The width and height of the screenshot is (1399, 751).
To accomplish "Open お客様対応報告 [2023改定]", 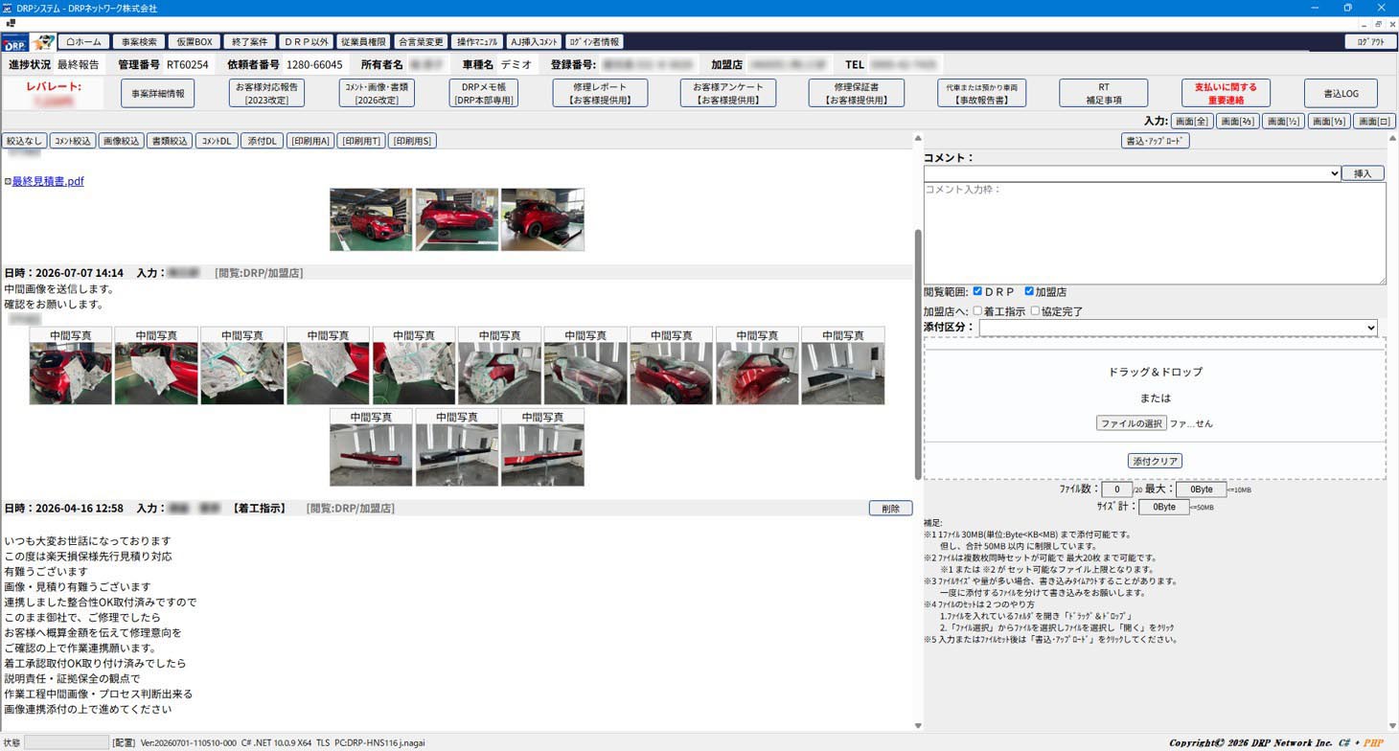I will point(266,93).
